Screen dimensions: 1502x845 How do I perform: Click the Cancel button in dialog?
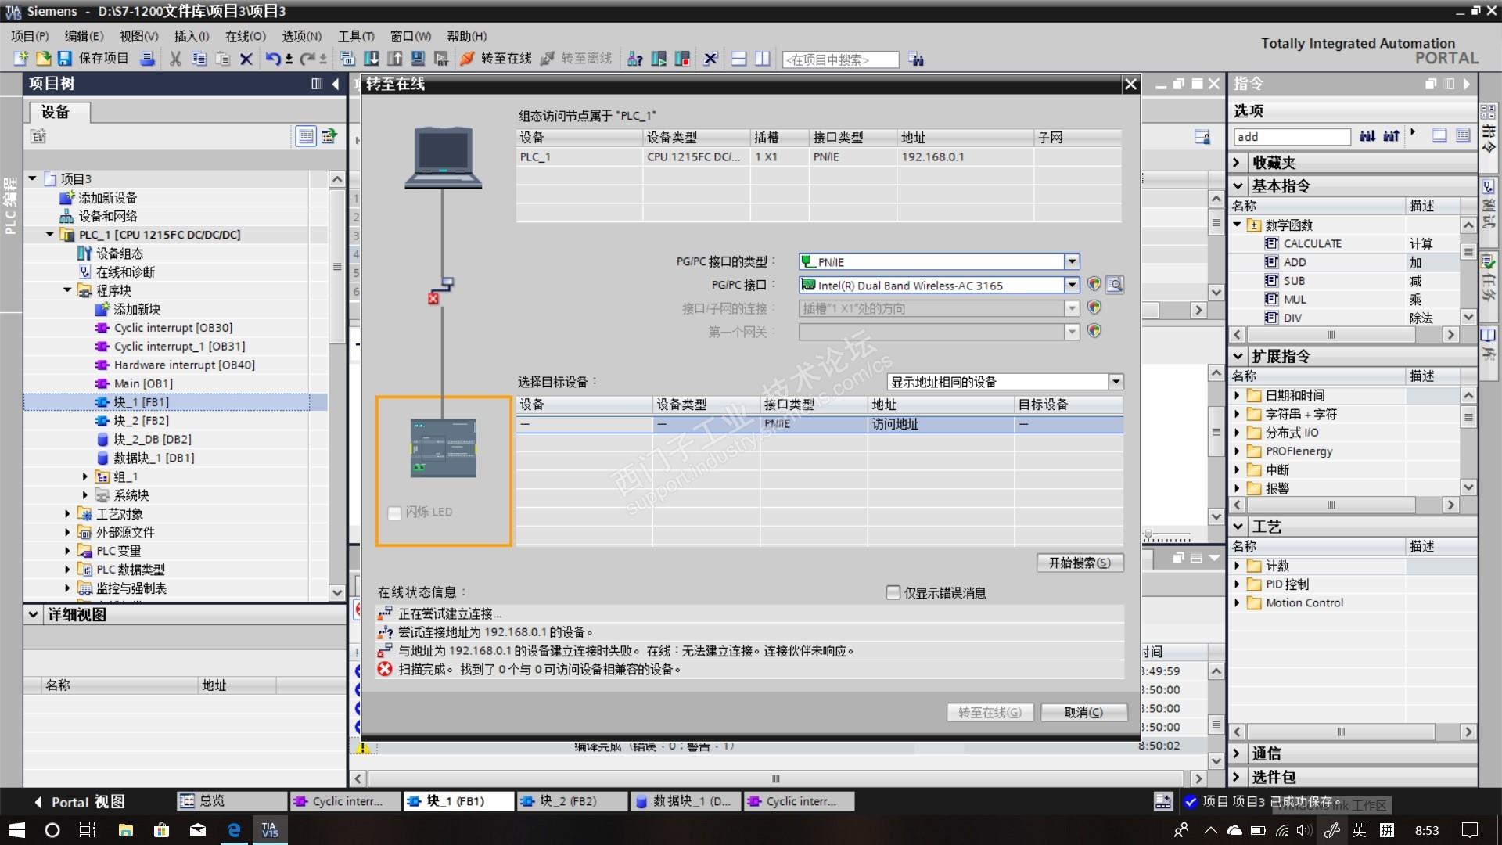coord(1083,712)
